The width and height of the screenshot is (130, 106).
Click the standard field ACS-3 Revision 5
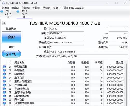tap(89, 52)
